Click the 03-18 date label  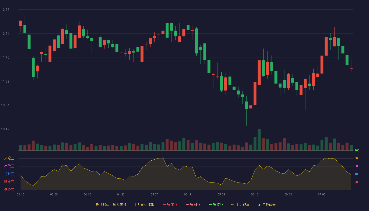coord(20,194)
